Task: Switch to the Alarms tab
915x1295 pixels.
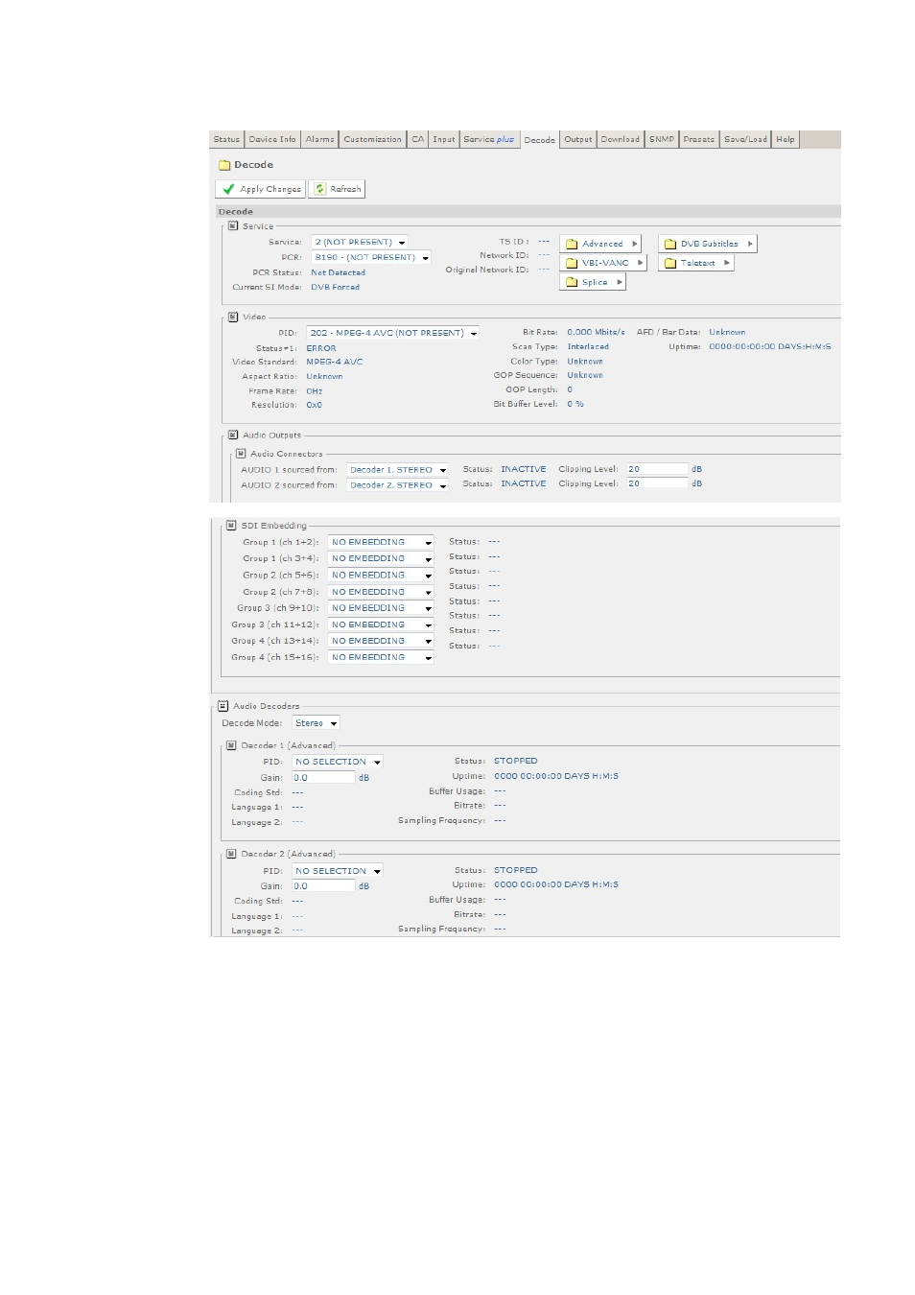Action: [319, 139]
